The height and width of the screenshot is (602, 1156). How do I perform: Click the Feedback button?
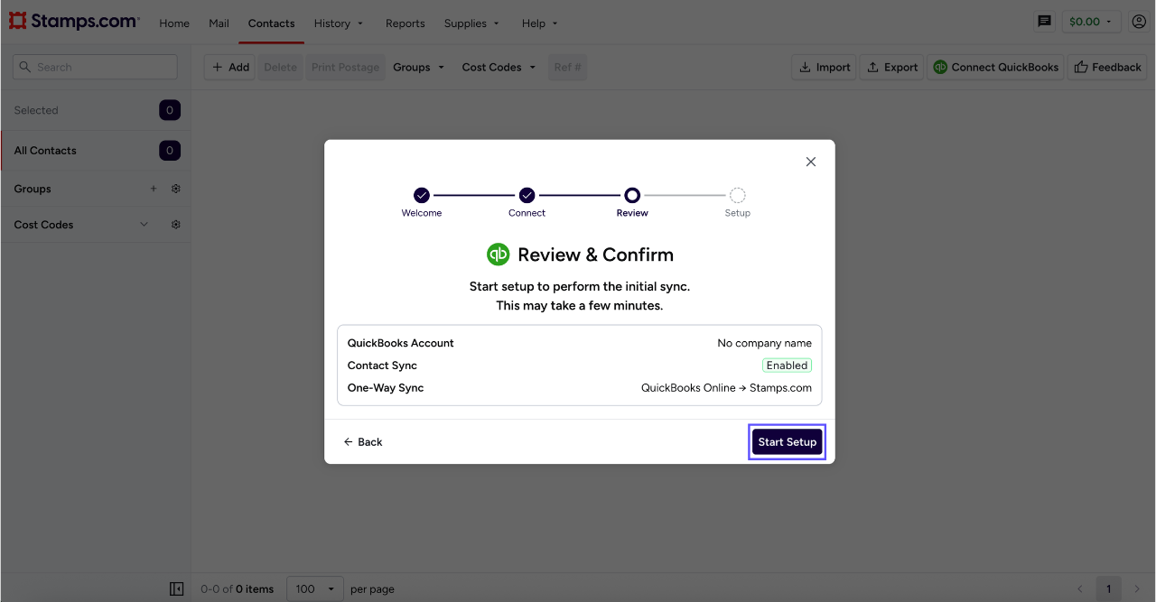[1107, 67]
